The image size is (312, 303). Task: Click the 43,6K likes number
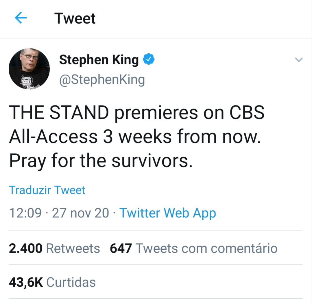tap(26, 282)
